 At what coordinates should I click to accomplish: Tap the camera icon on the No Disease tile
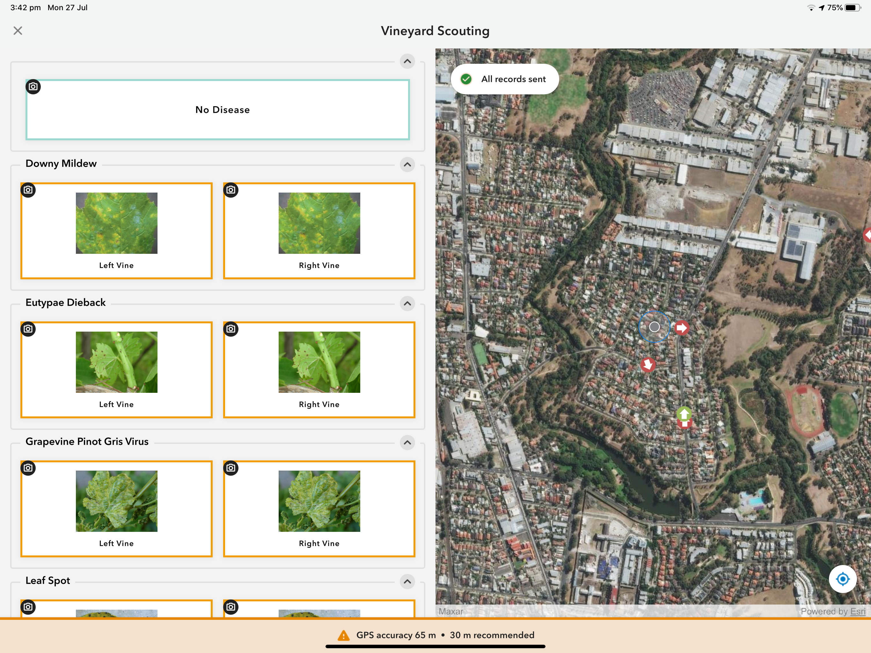point(33,87)
